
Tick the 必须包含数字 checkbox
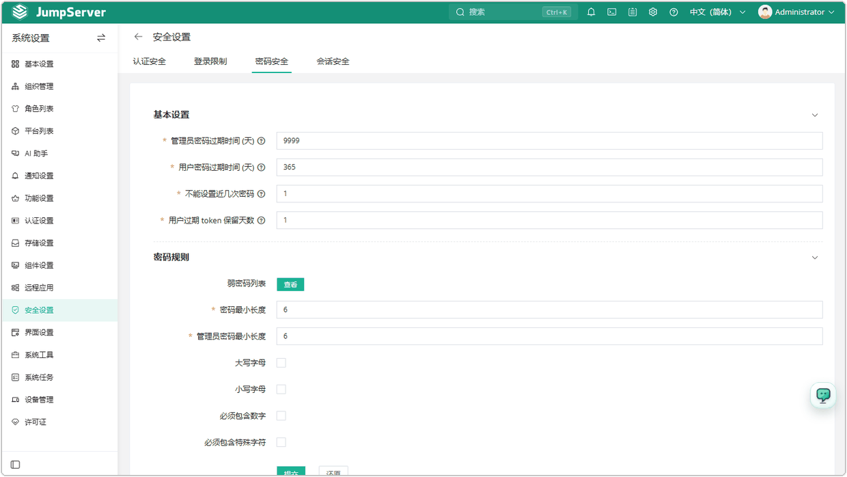(281, 416)
